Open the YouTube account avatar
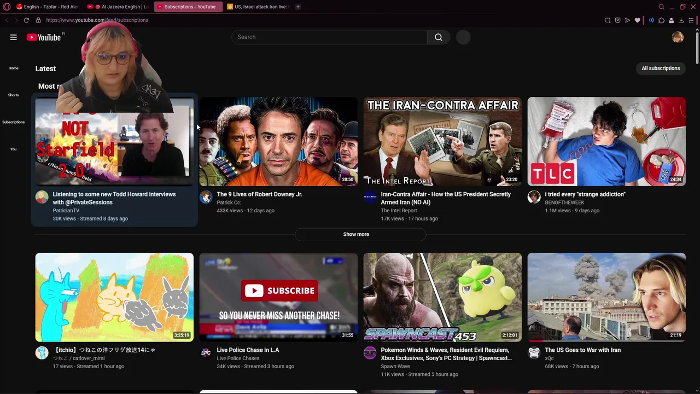The height and width of the screenshot is (394, 700). (678, 37)
